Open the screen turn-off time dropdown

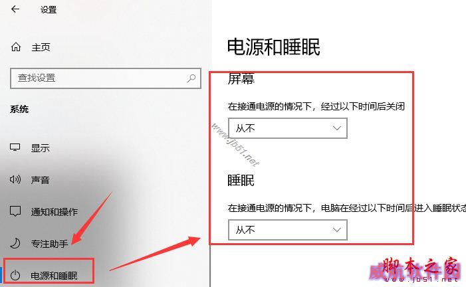(287, 128)
